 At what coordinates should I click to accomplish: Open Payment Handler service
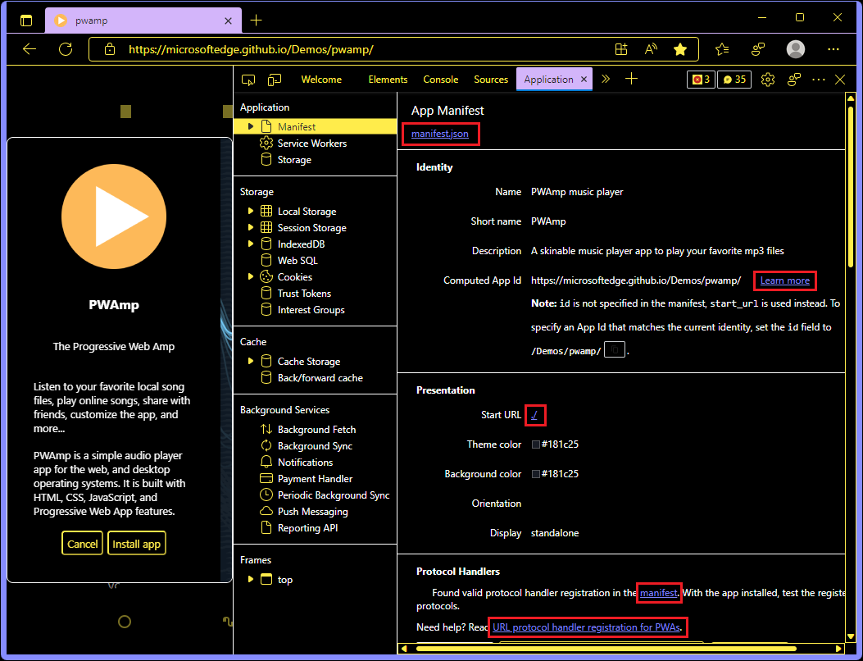(315, 479)
